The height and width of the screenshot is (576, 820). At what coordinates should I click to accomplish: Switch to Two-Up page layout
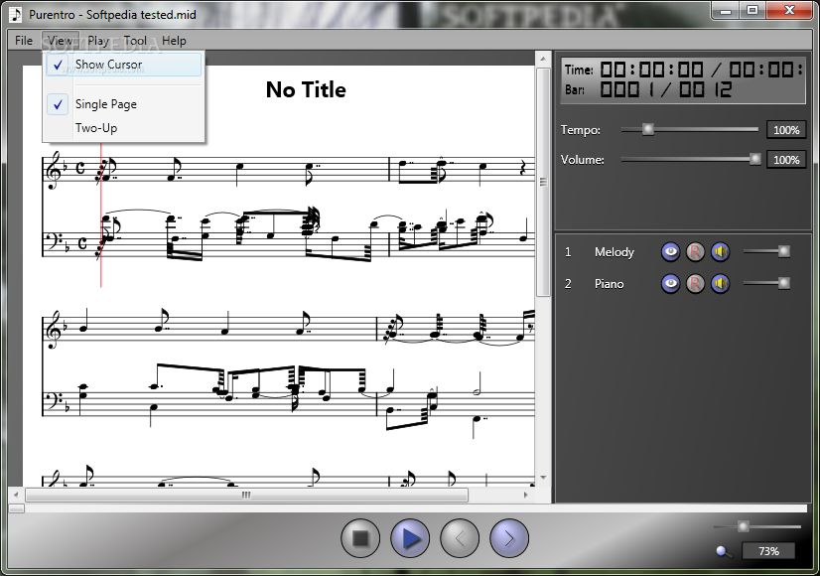coord(95,128)
